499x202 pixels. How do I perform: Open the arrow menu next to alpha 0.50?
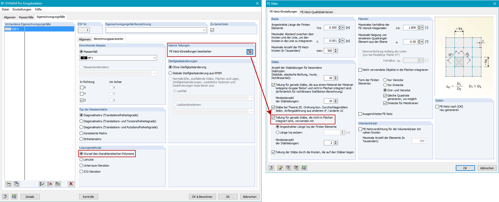[x=422, y=42]
